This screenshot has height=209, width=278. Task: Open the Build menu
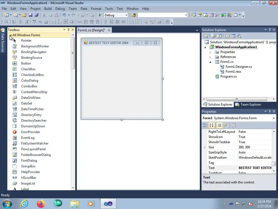48,8
